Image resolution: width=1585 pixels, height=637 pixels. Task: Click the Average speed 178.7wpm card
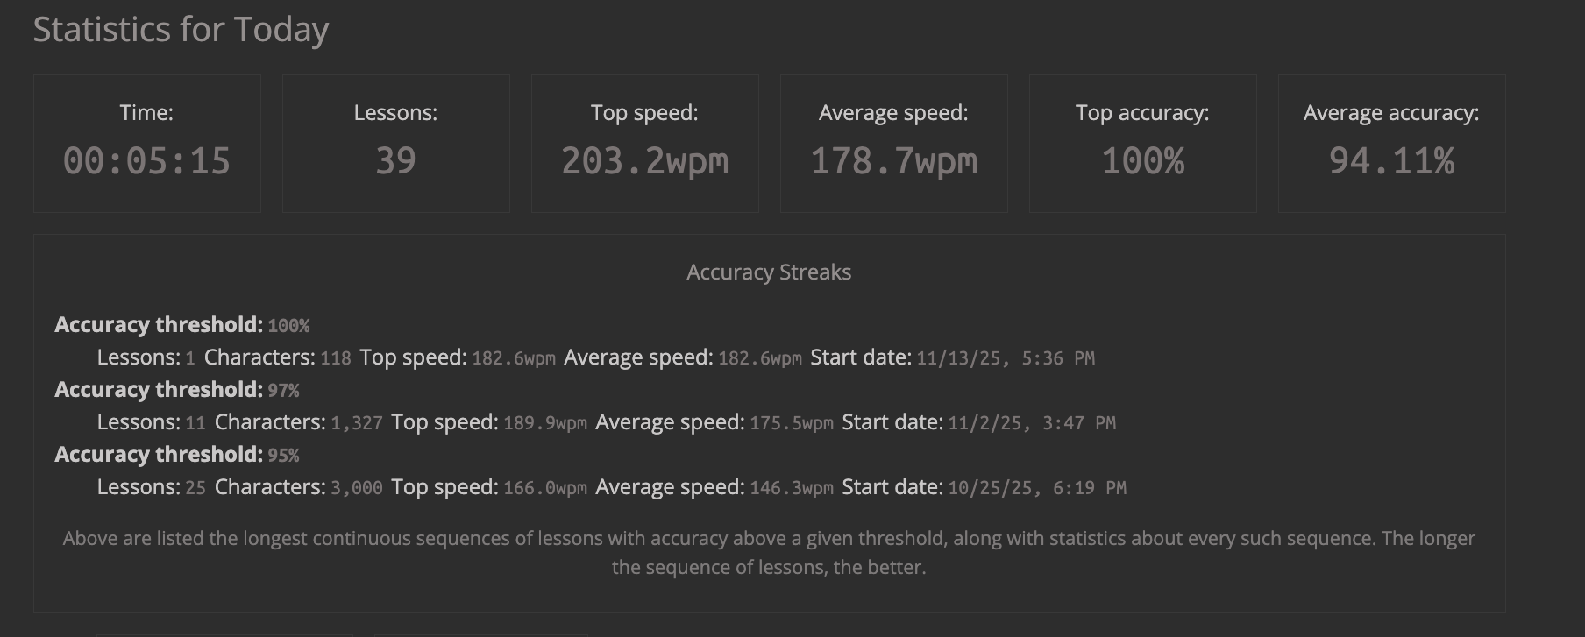pyautogui.click(x=894, y=144)
